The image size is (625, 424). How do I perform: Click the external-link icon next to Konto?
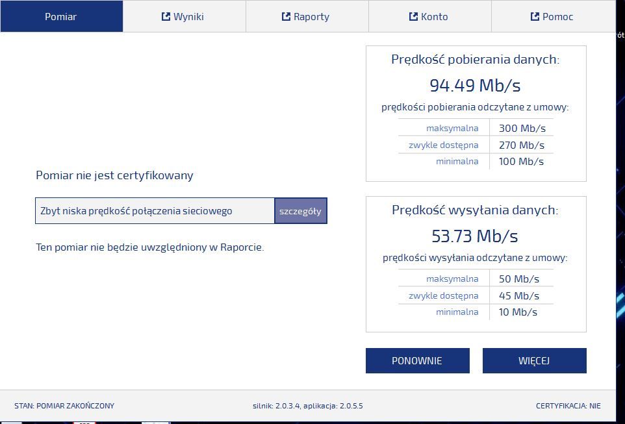coord(413,16)
